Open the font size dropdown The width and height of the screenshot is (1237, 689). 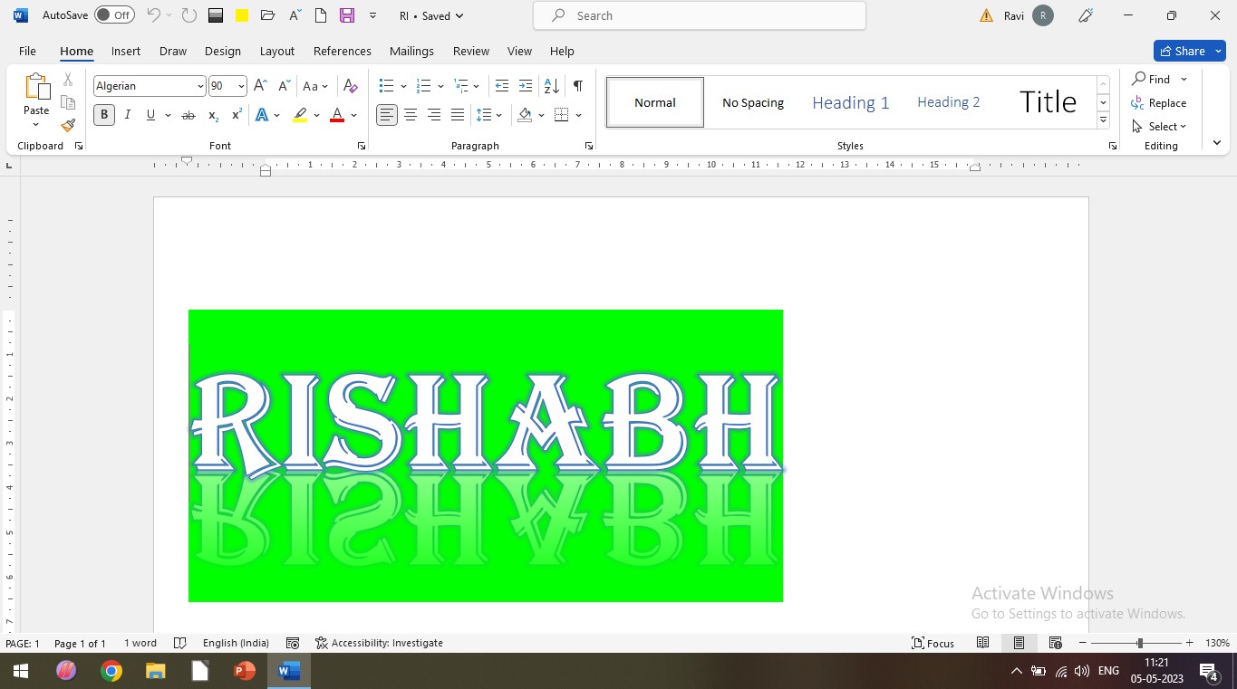pos(241,86)
